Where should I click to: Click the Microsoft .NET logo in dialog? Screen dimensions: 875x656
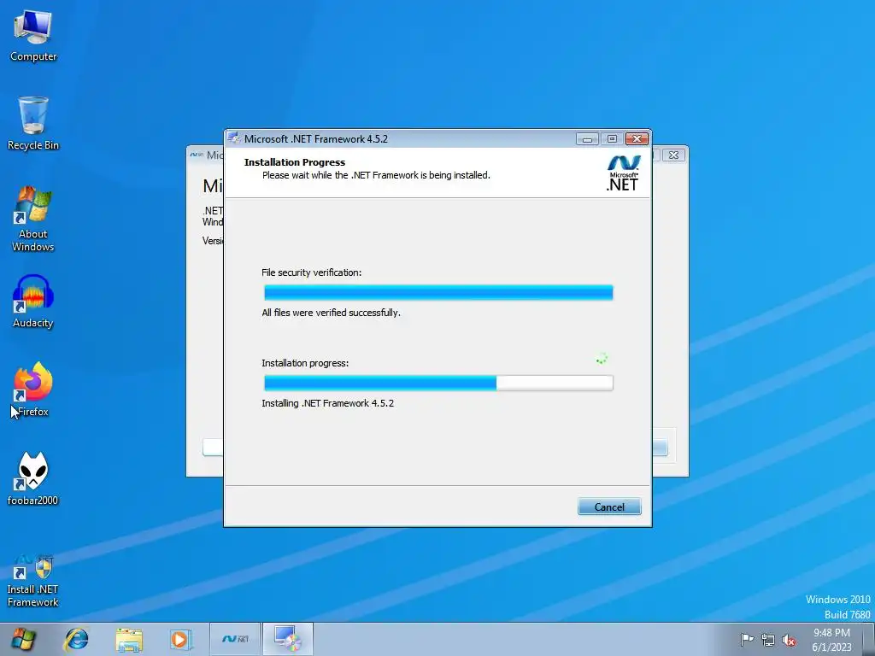click(623, 173)
